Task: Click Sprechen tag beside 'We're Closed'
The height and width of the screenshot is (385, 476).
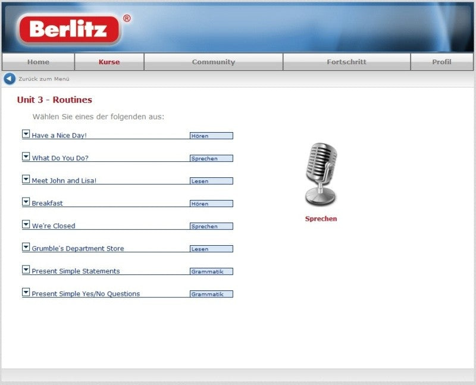Action: point(212,226)
